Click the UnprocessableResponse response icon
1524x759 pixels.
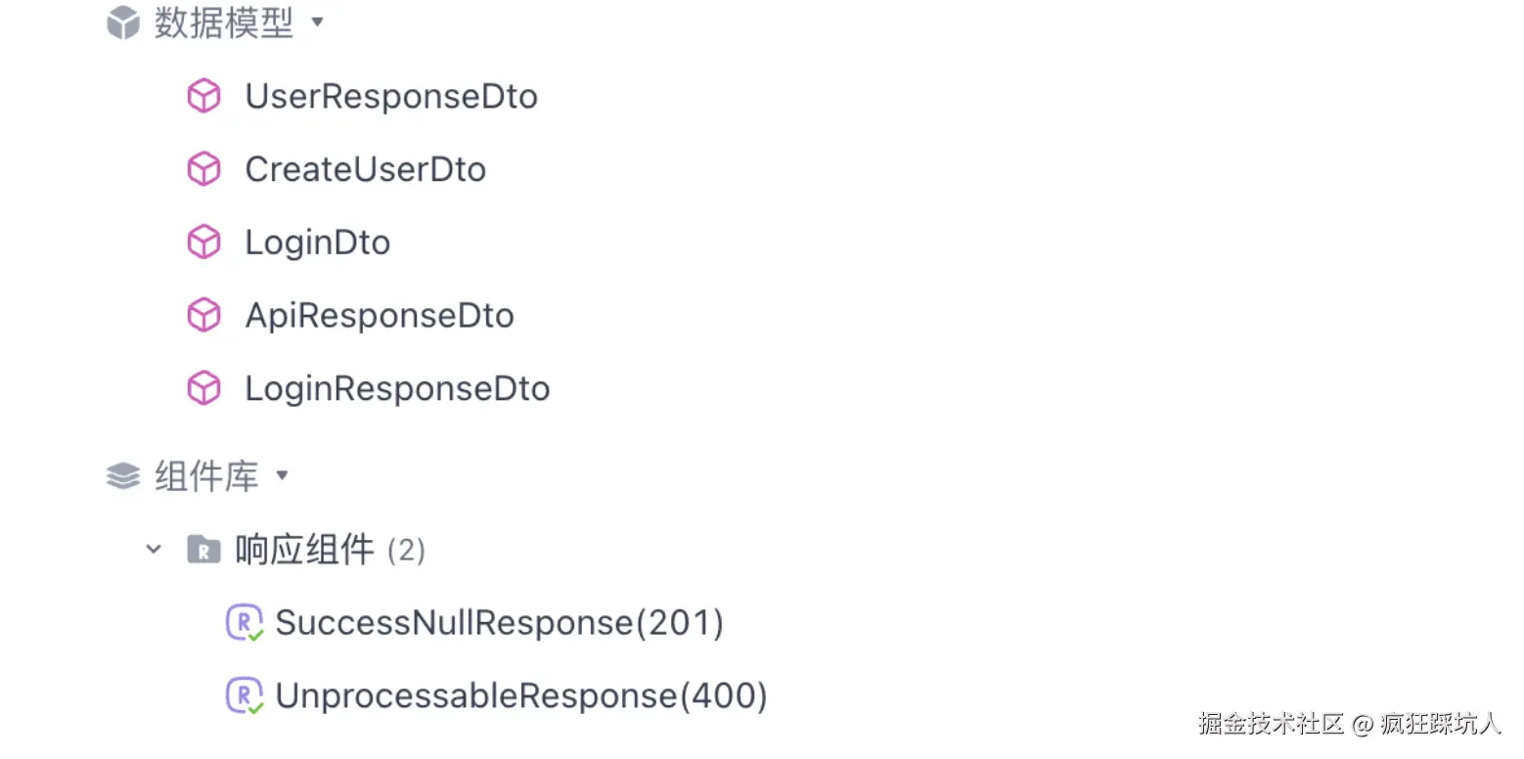pos(245,695)
